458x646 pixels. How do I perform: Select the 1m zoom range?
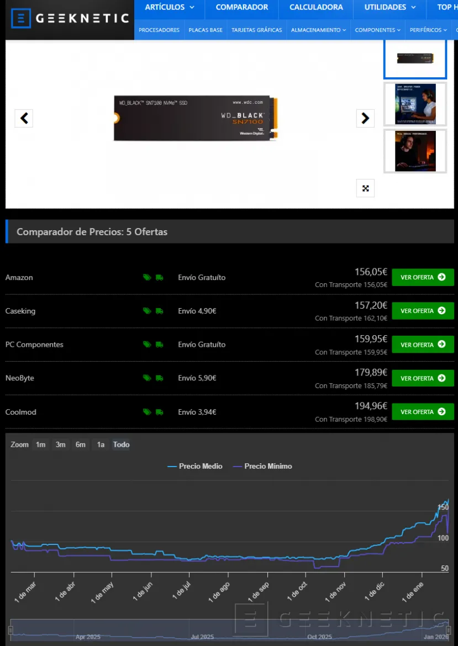pyautogui.click(x=40, y=444)
